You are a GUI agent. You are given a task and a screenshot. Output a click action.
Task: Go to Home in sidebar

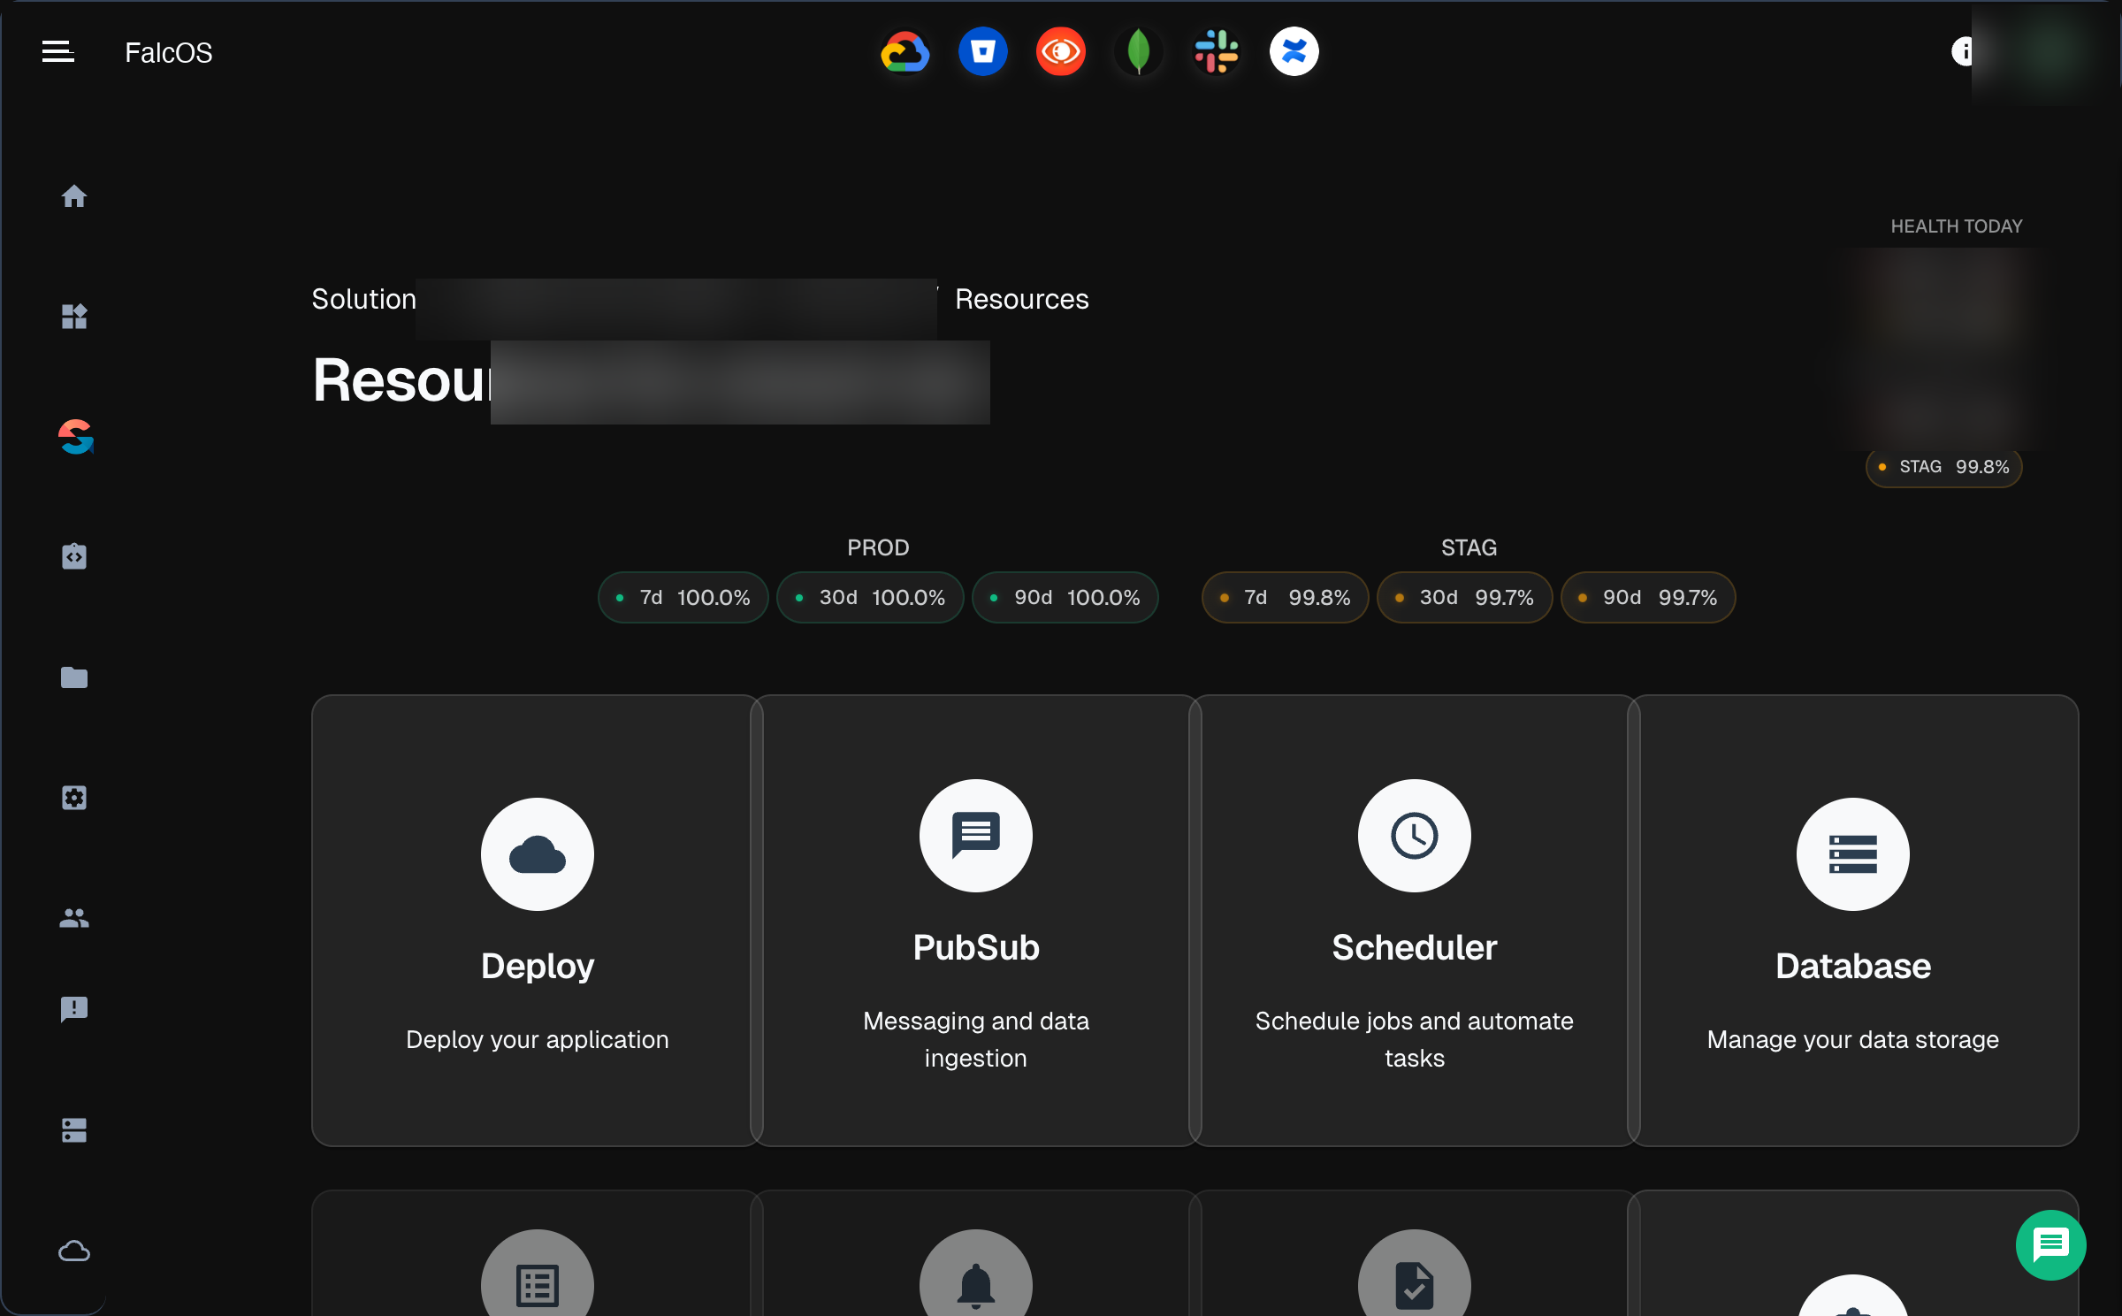tap(74, 195)
